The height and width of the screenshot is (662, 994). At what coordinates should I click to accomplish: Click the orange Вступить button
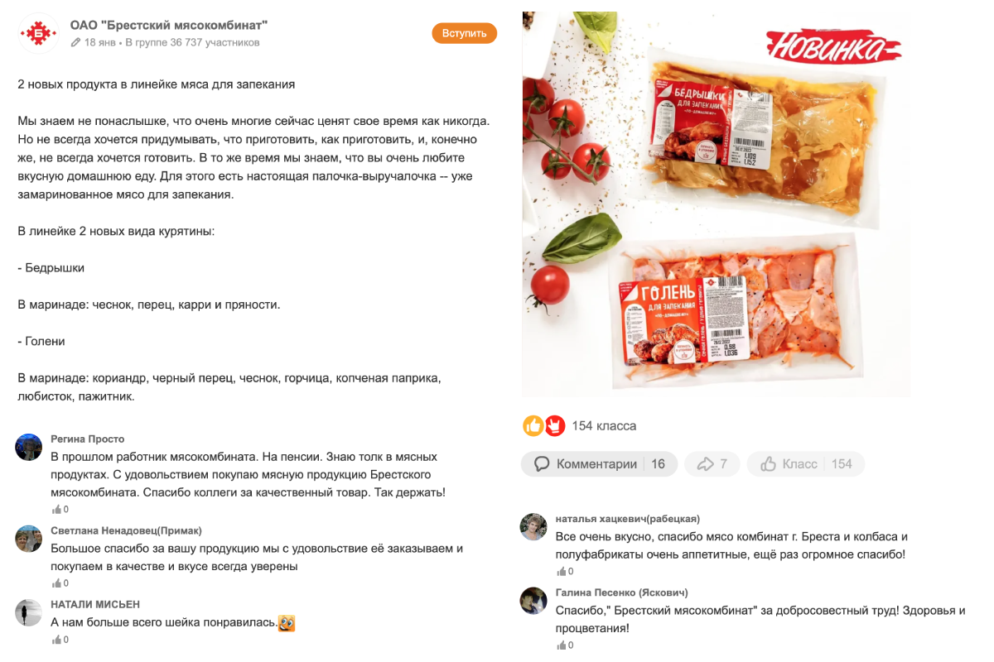tap(464, 33)
